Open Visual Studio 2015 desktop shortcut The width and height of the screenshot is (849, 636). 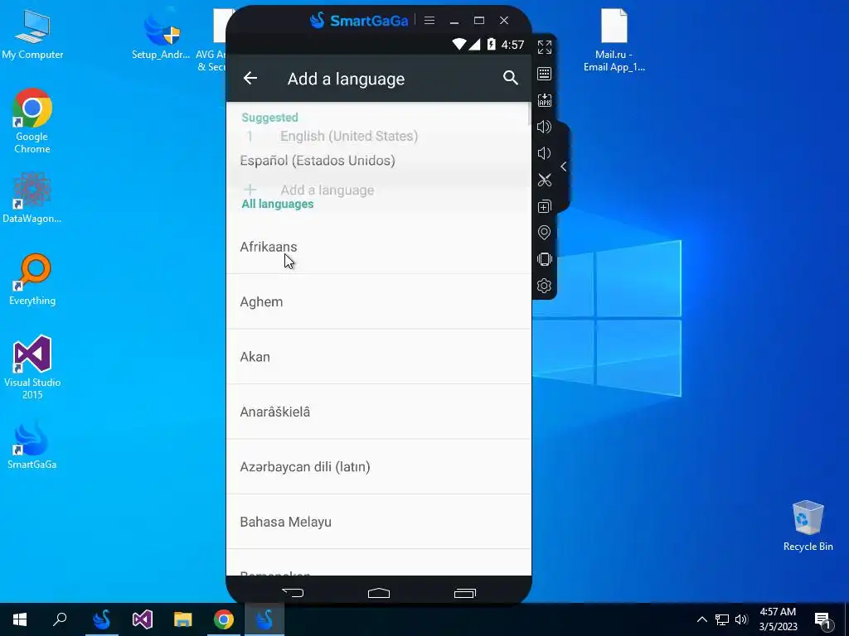(x=32, y=367)
